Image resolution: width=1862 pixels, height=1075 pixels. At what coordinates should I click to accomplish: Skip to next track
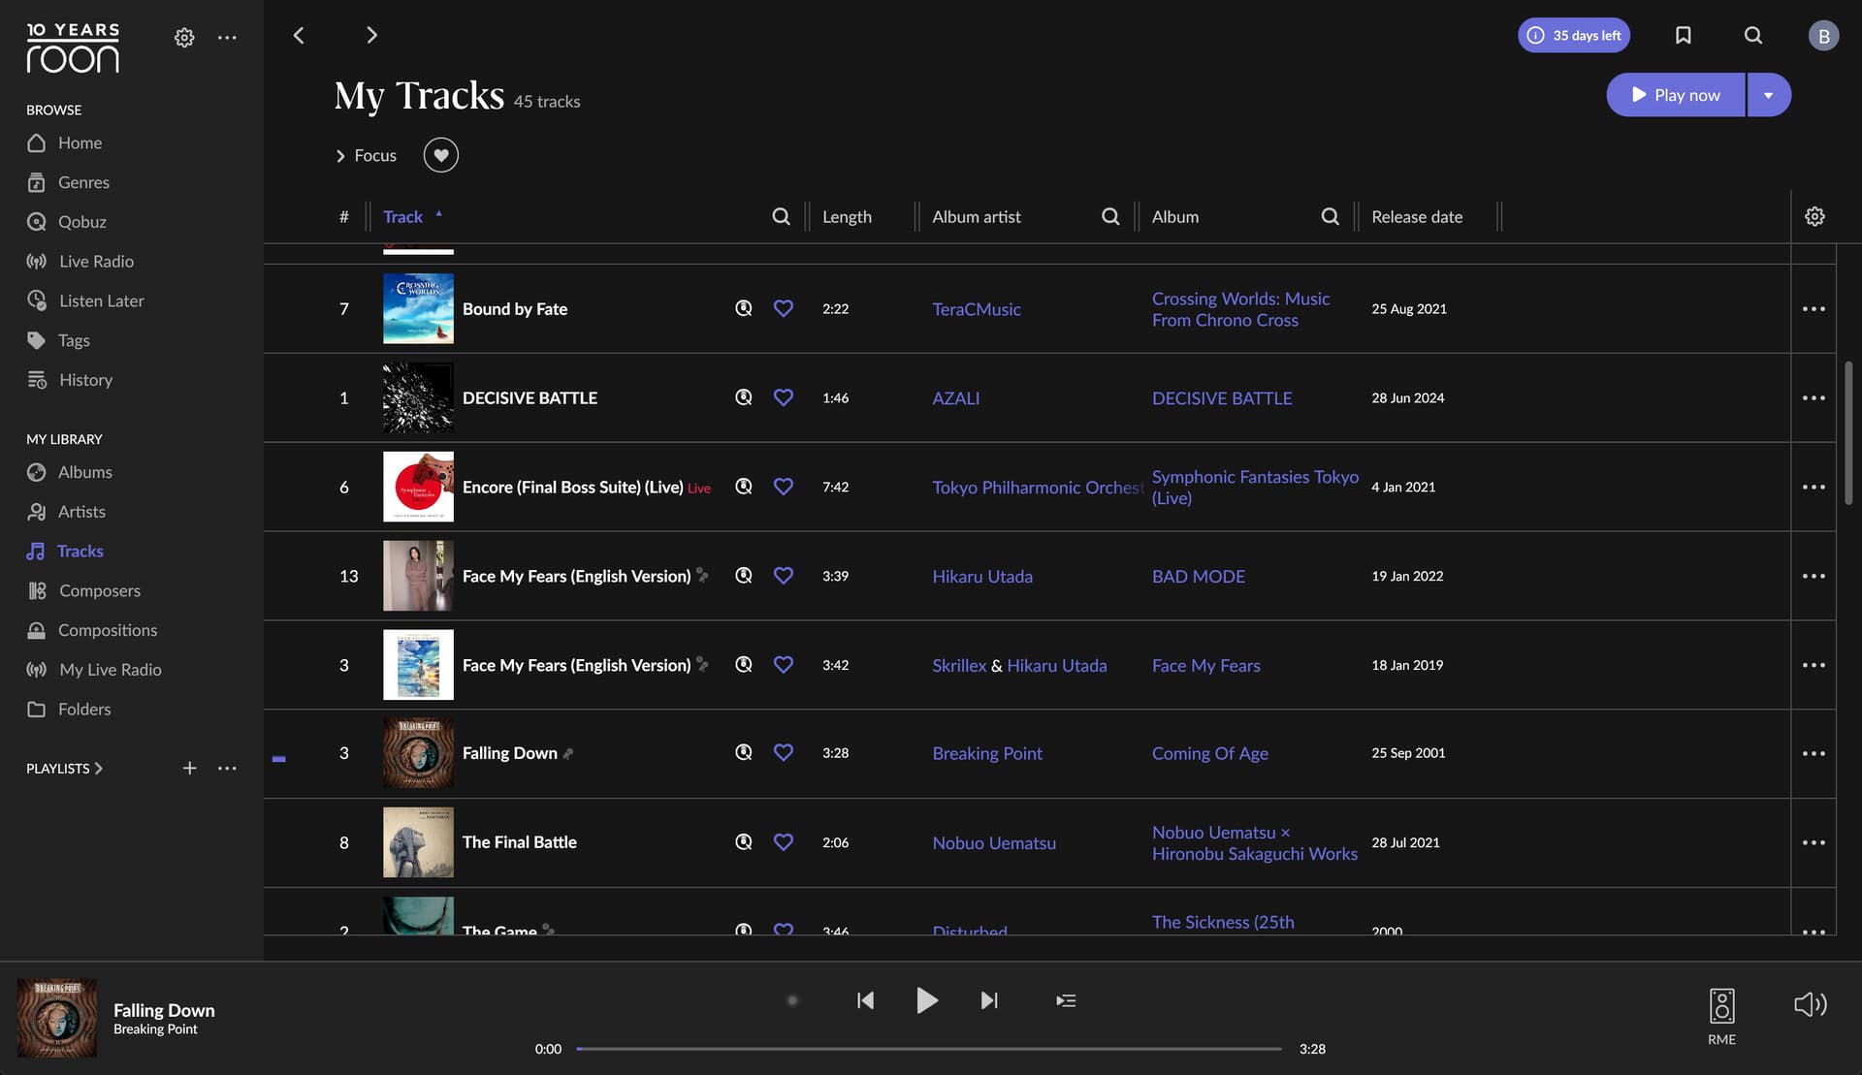[988, 1000]
